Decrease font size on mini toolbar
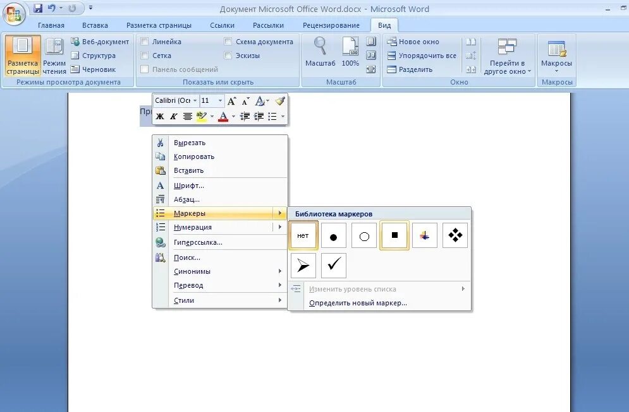The image size is (629, 412). pos(245,101)
